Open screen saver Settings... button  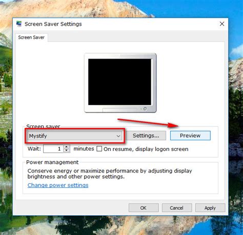point(146,136)
